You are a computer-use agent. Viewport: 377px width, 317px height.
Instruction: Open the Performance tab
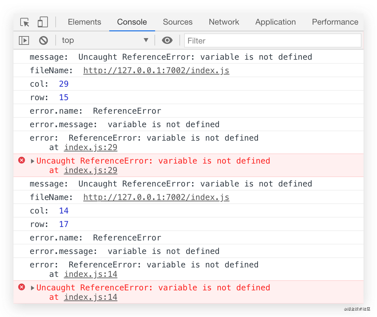pos(335,22)
